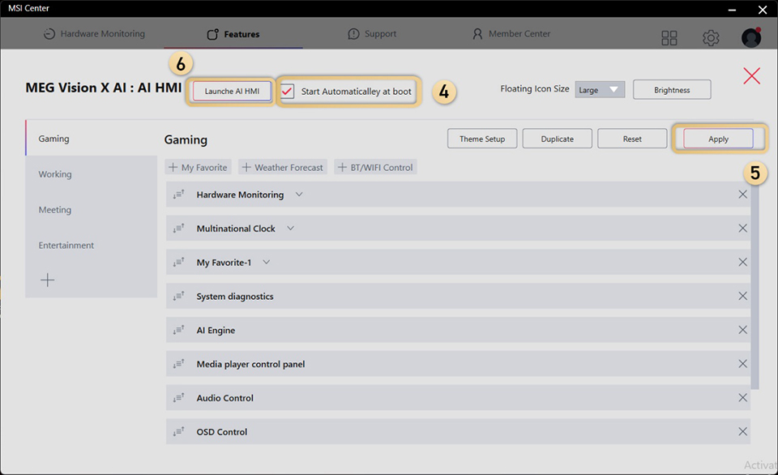Open the grid layout view icon
Screen dimensions: 778x475
click(x=669, y=37)
